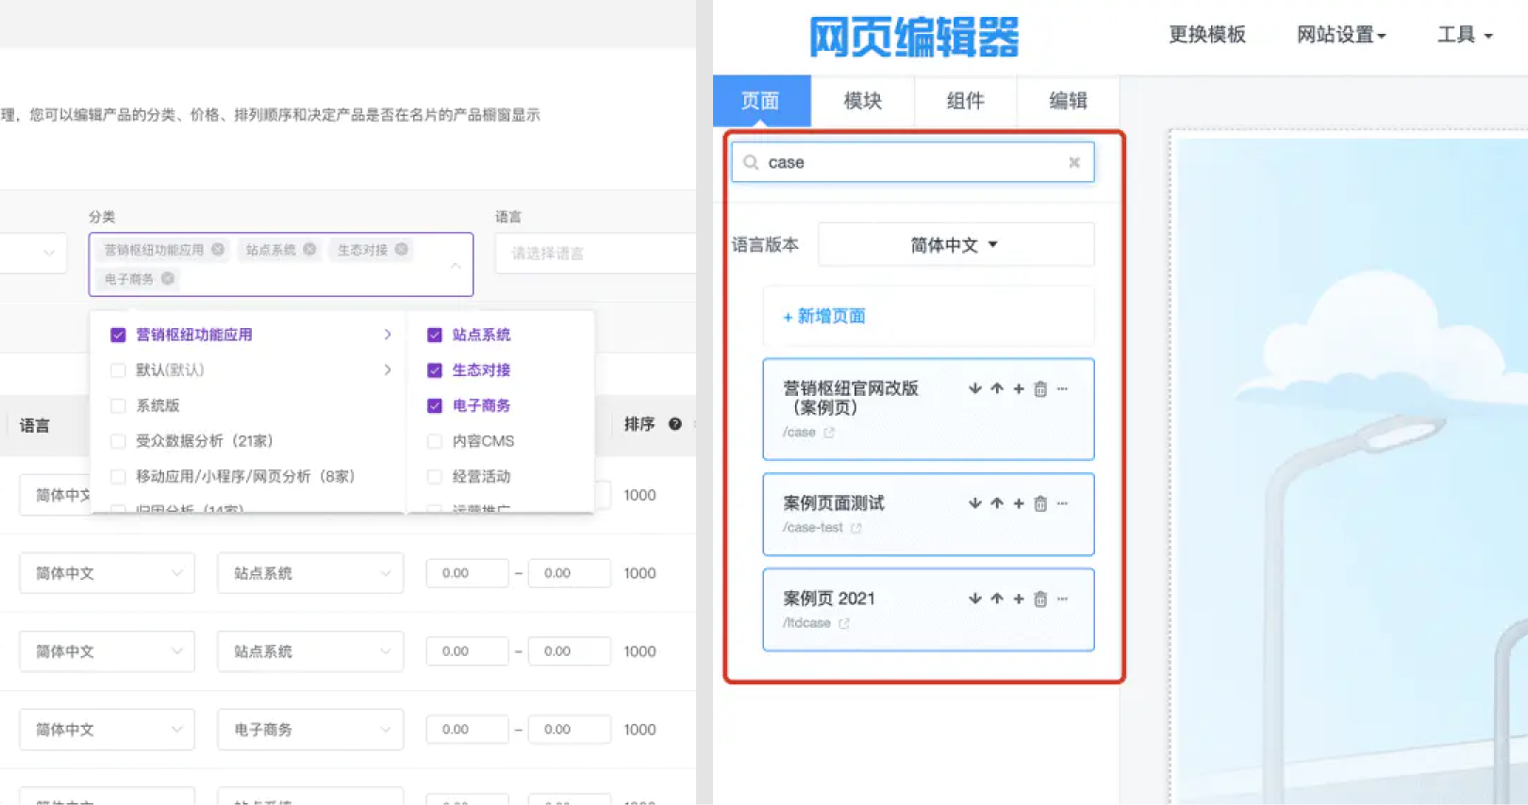Click the magnifier icon in the page search box
This screenshot has height=805, width=1528.
click(751, 162)
